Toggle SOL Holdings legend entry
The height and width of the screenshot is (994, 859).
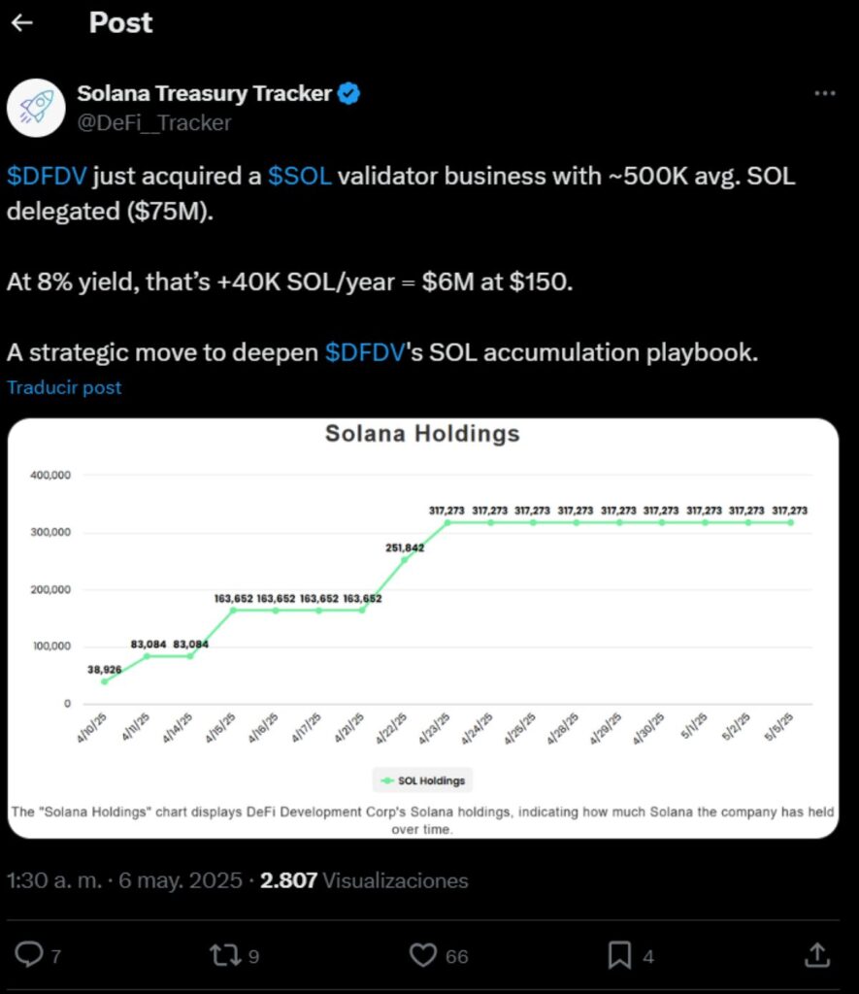pos(423,780)
